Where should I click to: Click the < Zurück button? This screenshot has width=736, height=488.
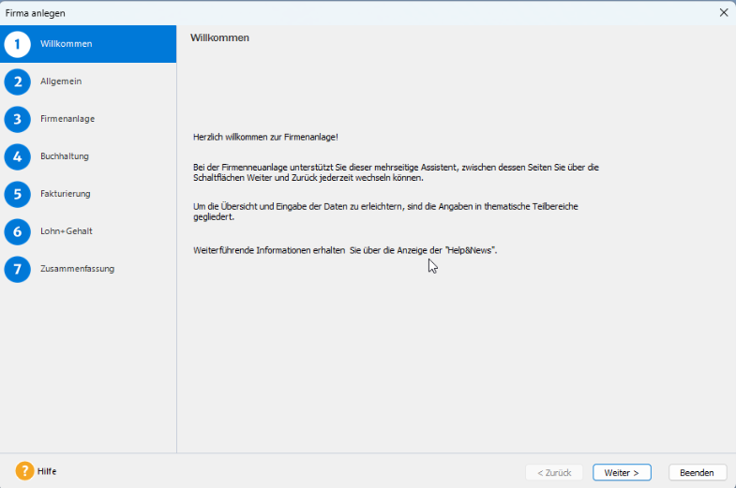click(x=554, y=472)
